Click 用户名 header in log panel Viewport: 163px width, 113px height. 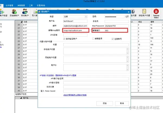pyautogui.click(x=26, y=98)
